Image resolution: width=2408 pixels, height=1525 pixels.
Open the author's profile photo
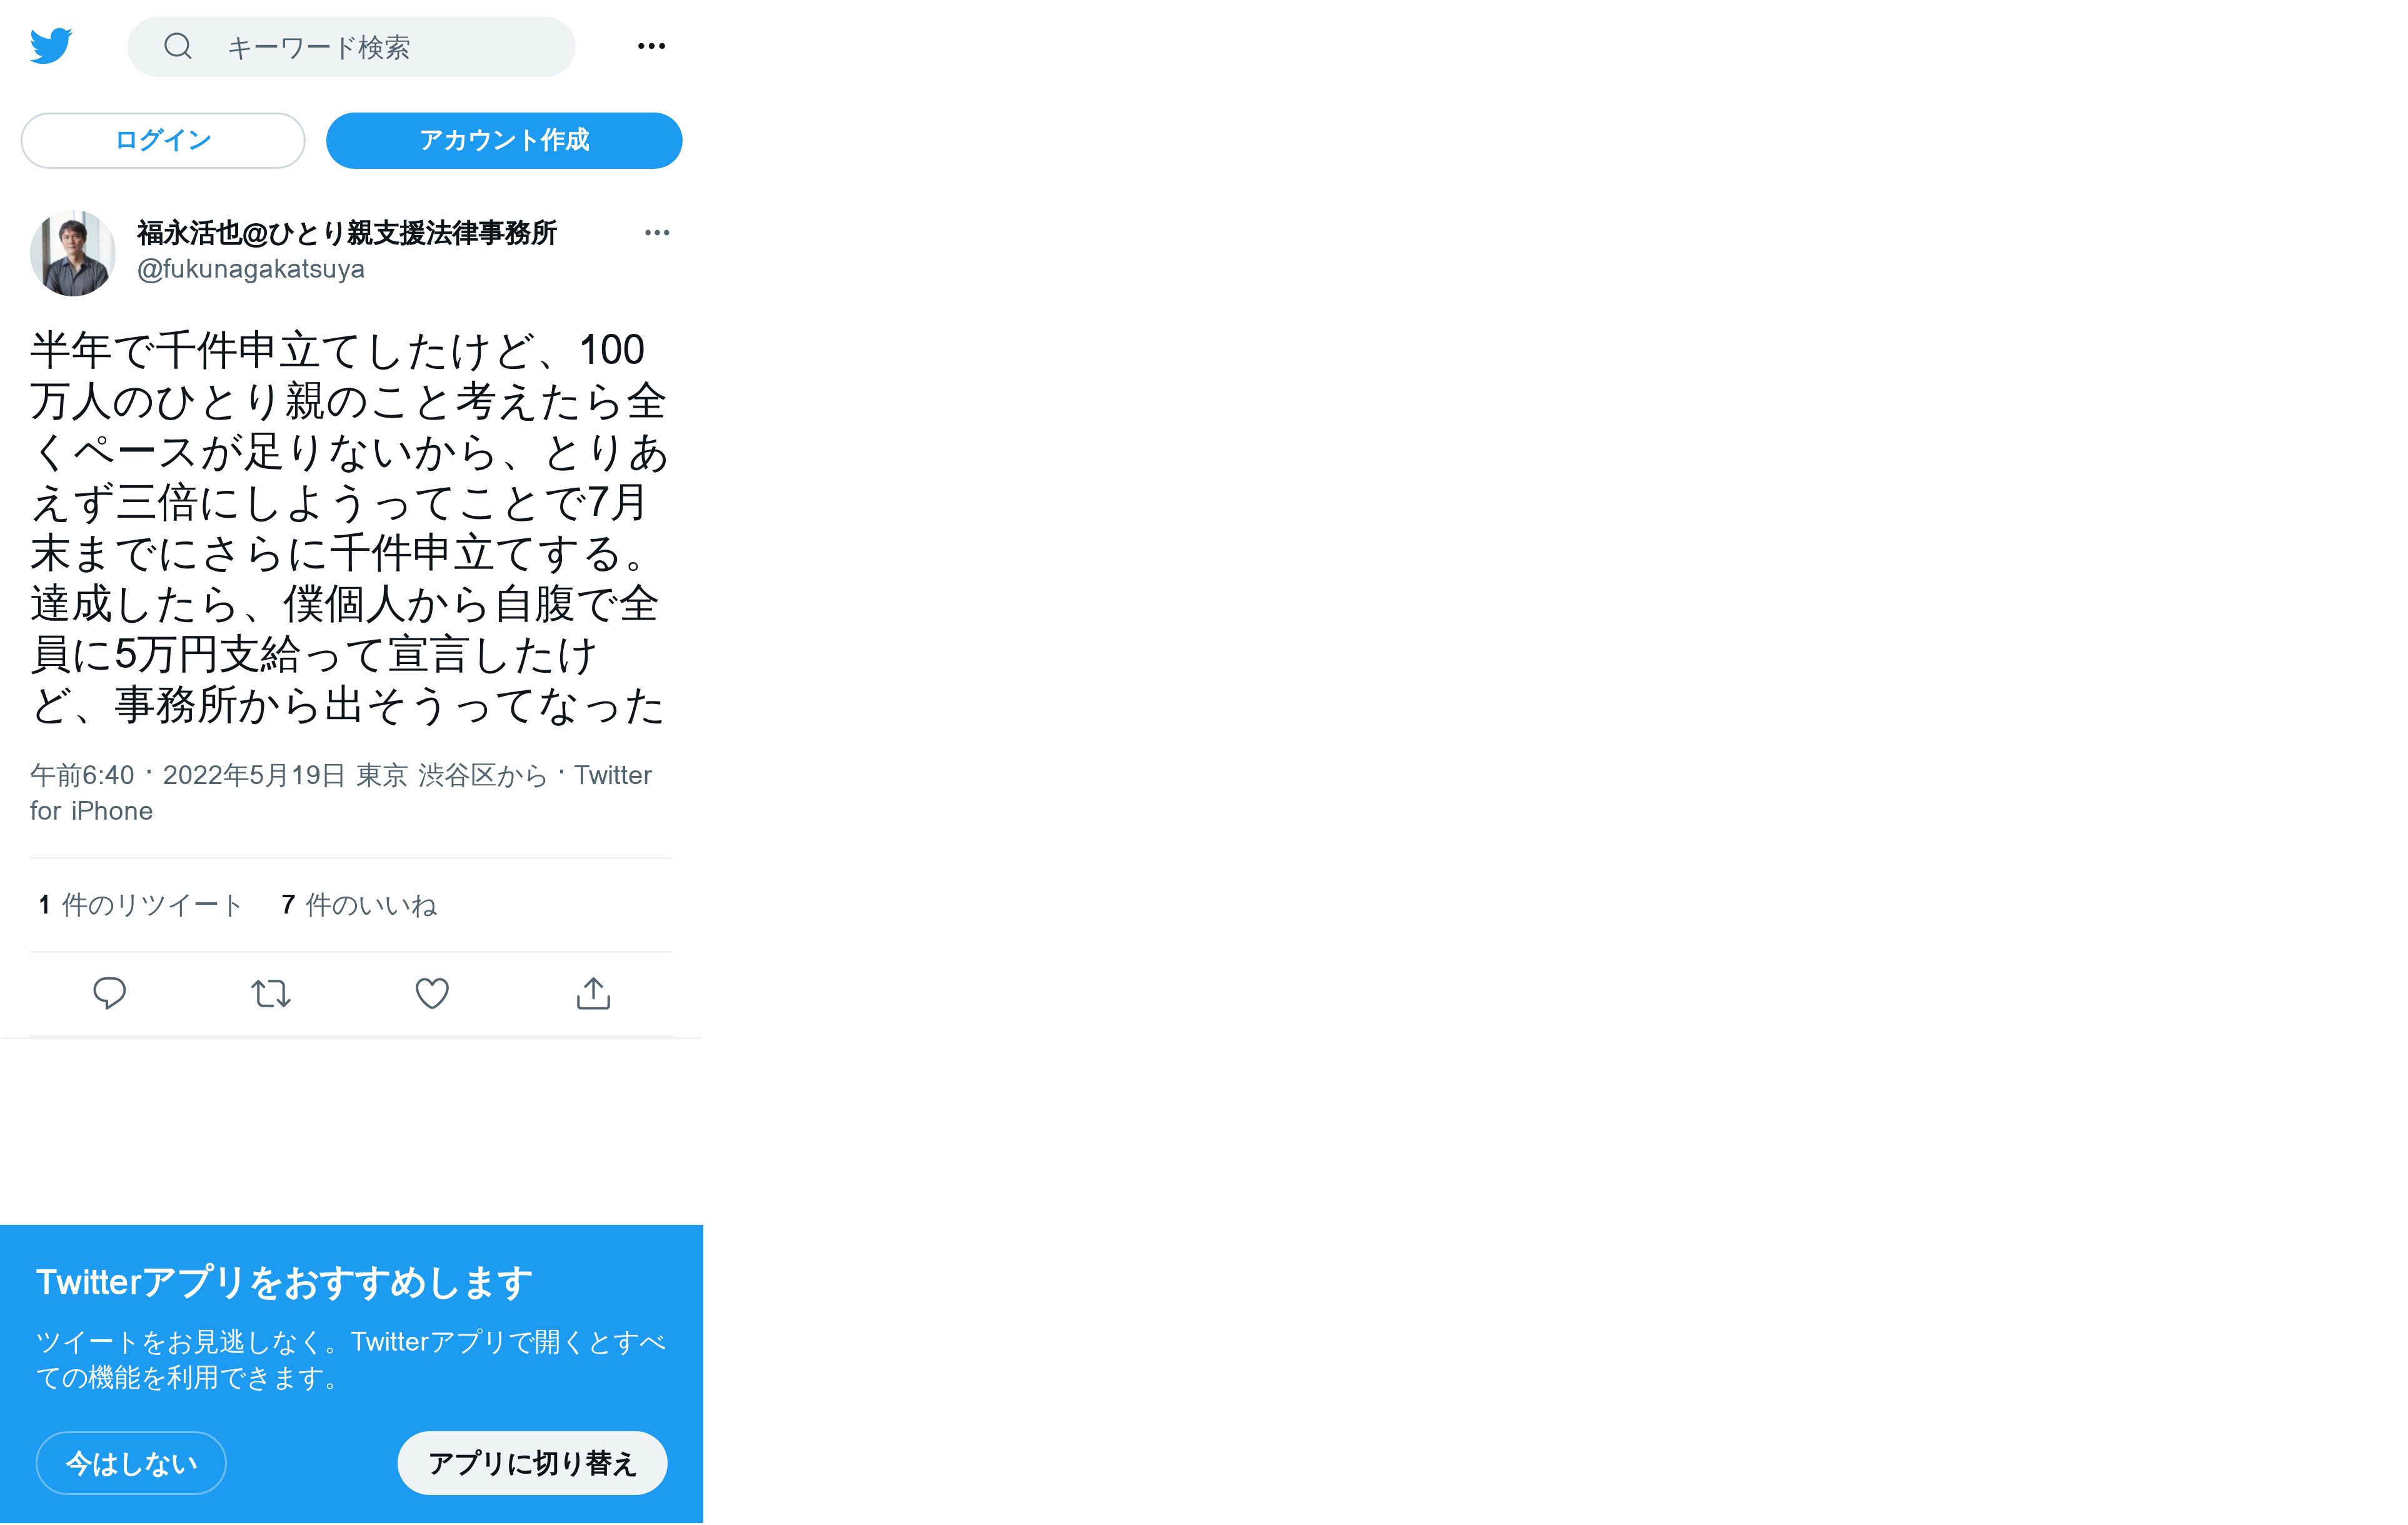(x=72, y=253)
